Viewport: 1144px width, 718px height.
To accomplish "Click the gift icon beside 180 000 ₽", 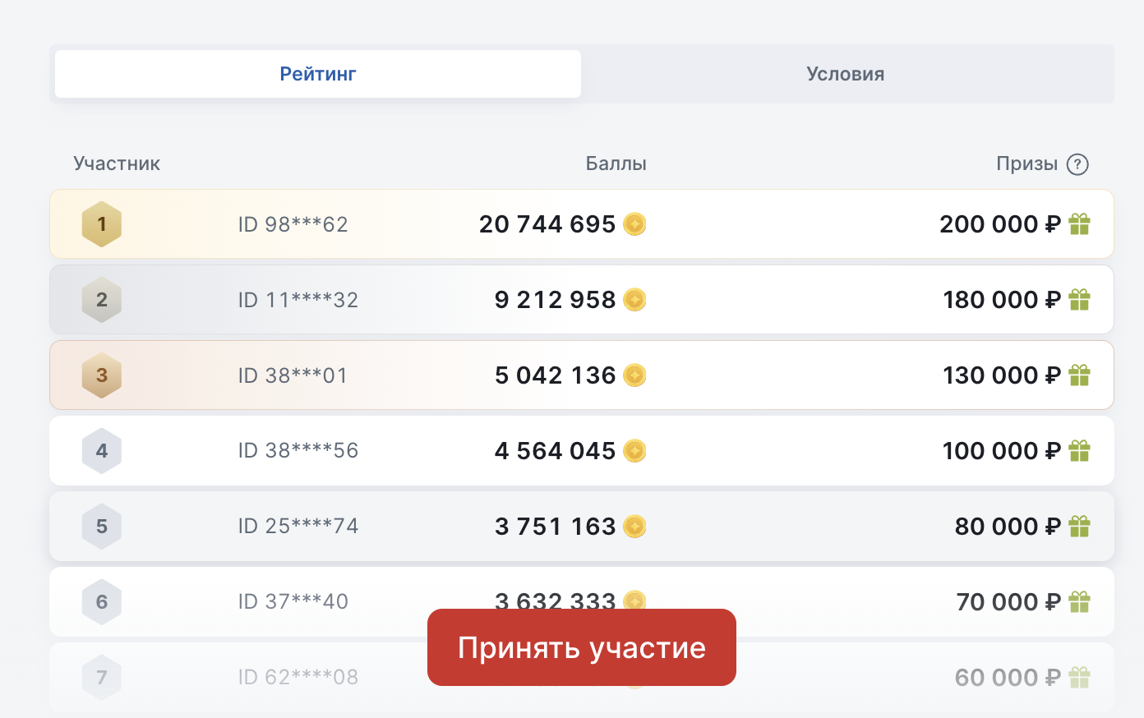I will (1079, 300).
